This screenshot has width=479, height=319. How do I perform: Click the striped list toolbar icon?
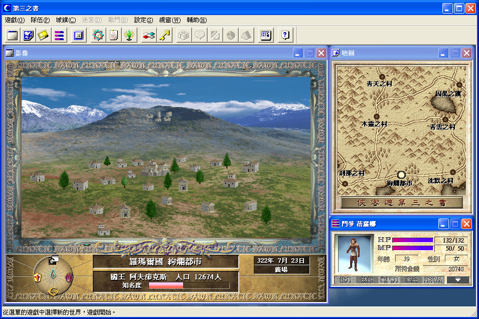pos(59,35)
